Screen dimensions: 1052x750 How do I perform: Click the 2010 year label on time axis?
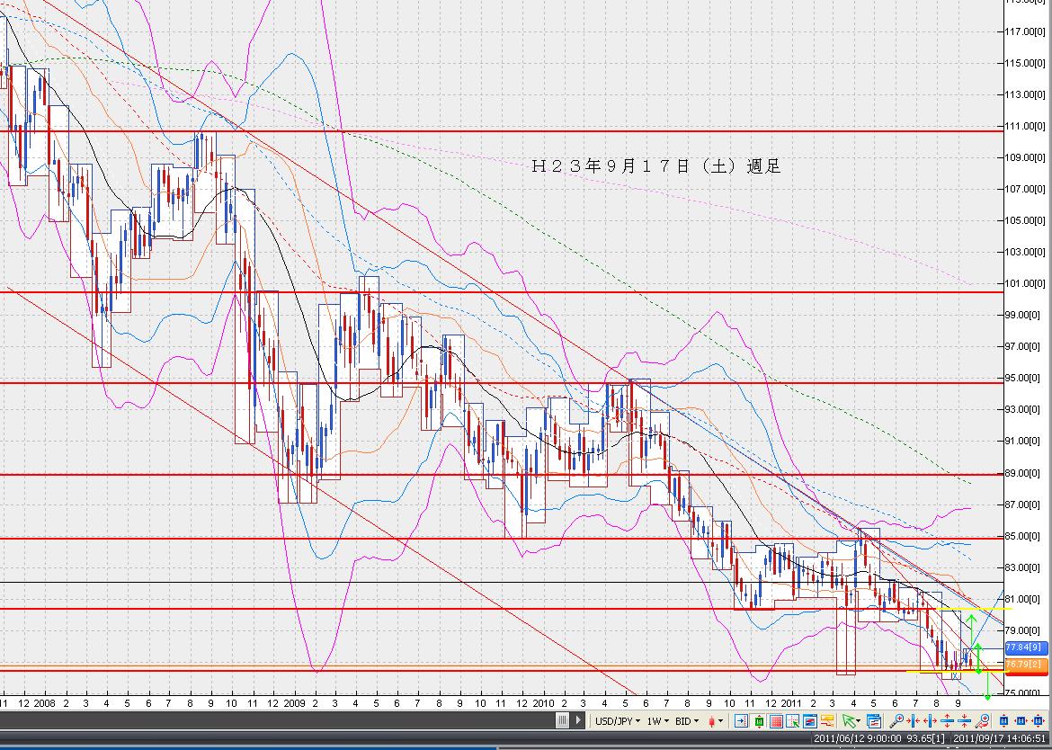543,704
